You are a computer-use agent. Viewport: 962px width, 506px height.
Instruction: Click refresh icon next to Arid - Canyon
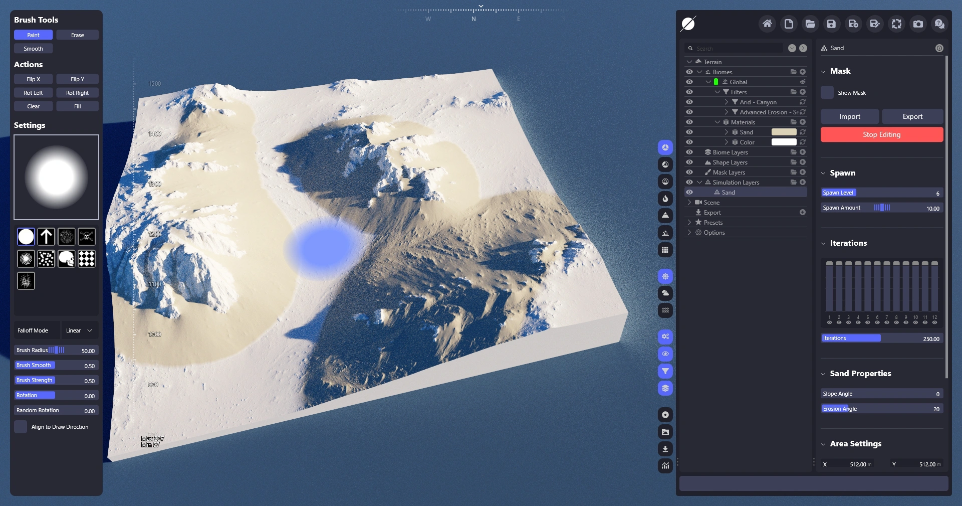pos(803,102)
